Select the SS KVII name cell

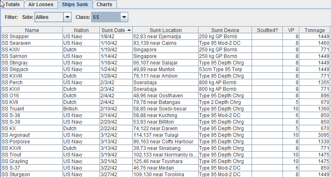(32, 102)
